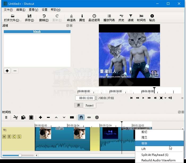This screenshot has width=186, height=163.
Task: Float the 滤镜 panel
Action: pyautogui.click(x=67, y=25)
